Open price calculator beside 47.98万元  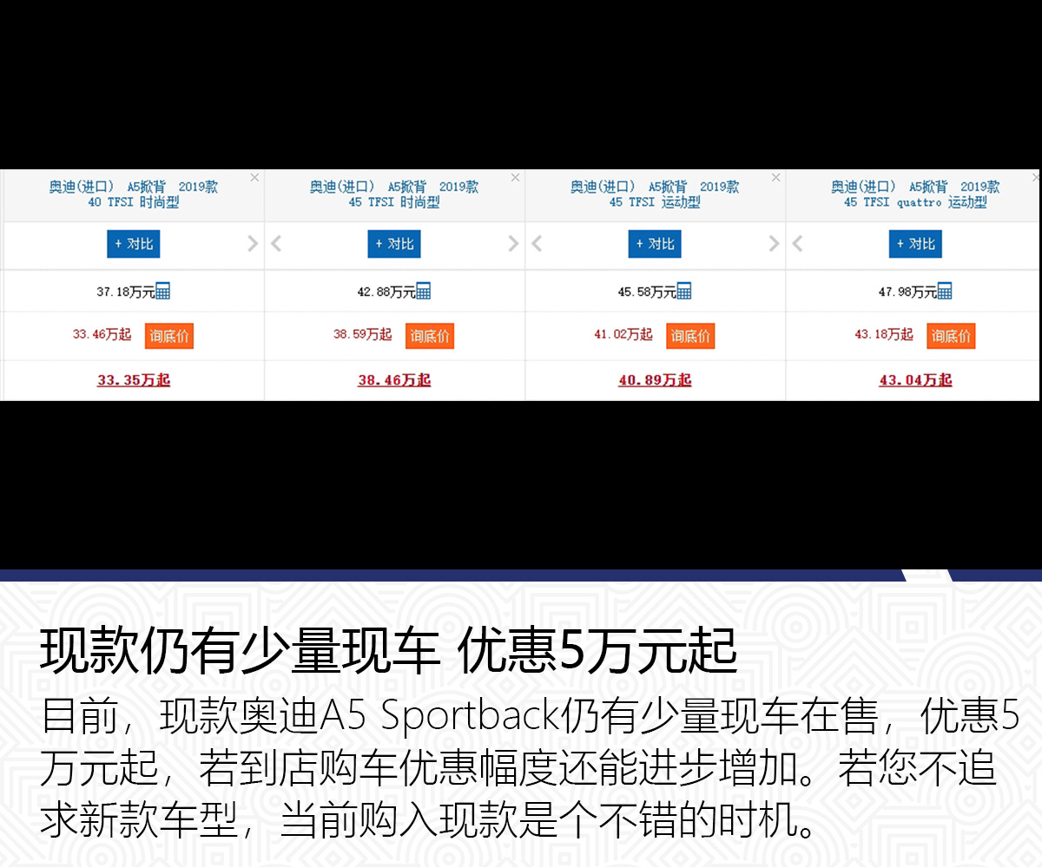(944, 292)
